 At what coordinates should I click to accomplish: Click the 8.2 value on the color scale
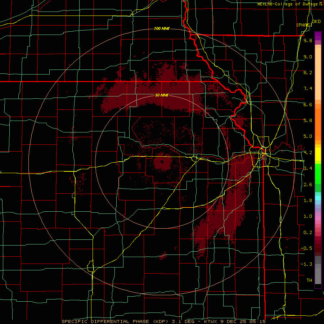coord(308,72)
